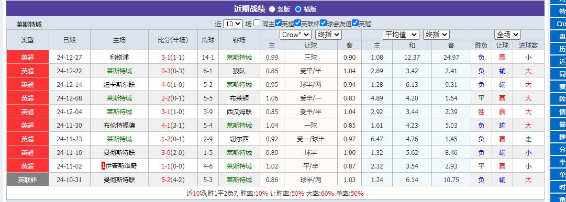Open the 全场 dropdown

(x=507, y=35)
